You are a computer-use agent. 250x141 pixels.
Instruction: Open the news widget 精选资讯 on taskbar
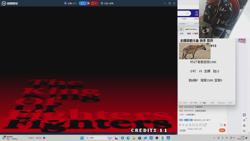click(11, 138)
